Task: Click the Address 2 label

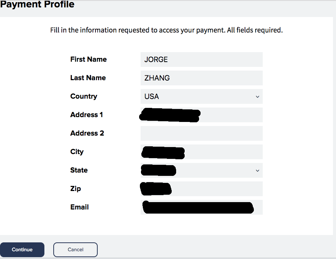Action: pyautogui.click(x=87, y=133)
